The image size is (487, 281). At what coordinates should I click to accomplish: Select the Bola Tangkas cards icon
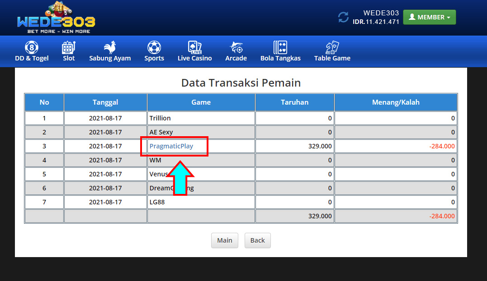[x=280, y=47]
